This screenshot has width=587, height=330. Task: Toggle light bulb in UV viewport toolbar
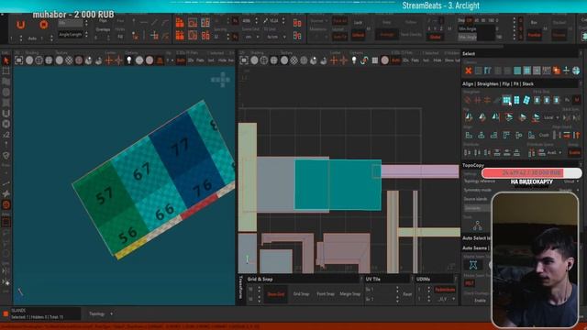354,60
